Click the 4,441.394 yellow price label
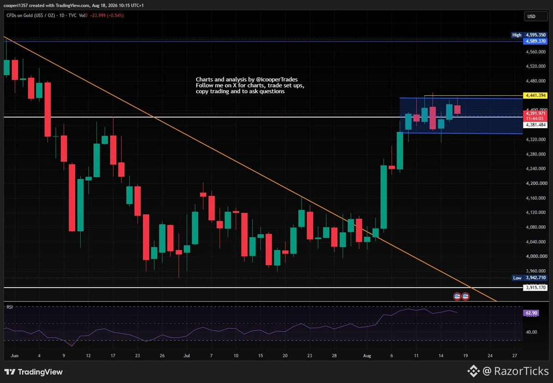The width and height of the screenshot is (553, 383). click(535, 95)
